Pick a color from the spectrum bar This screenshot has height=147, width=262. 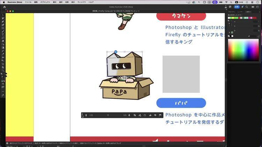click(243, 50)
